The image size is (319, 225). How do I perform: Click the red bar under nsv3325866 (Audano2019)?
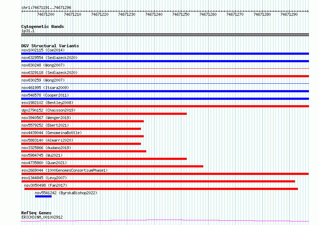[x=84, y=151]
